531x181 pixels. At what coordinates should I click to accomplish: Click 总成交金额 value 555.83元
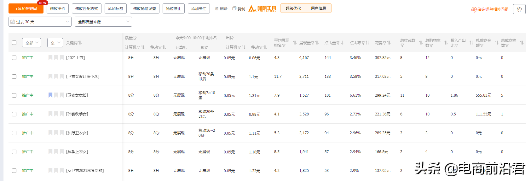click(x=483, y=95)
